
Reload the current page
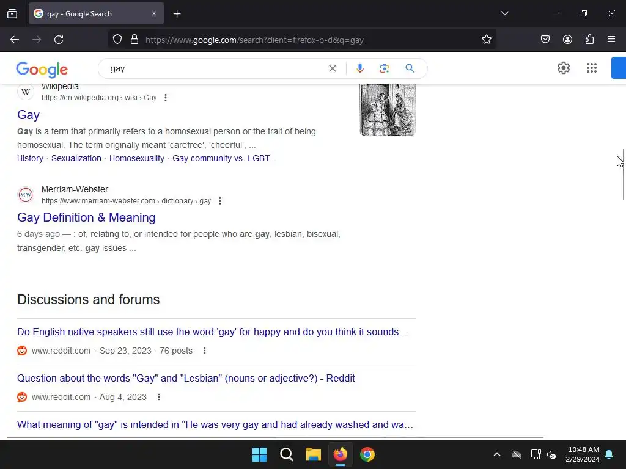[x=59, y=40]
